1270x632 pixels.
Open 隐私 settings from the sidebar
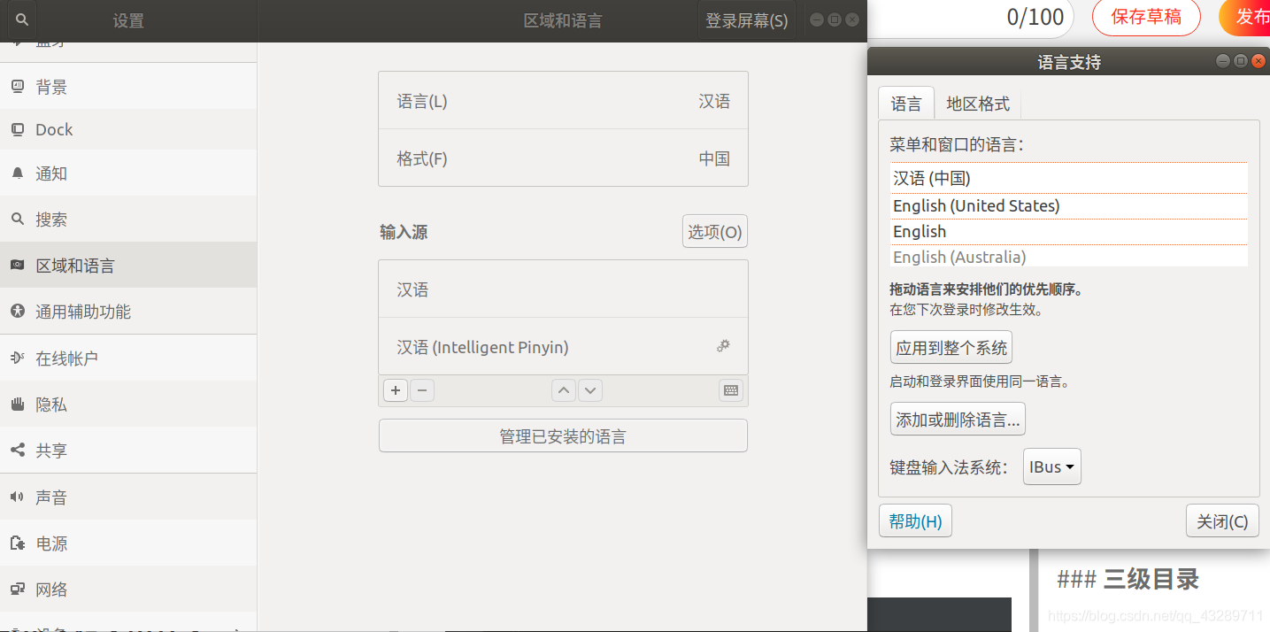(51, 404)
